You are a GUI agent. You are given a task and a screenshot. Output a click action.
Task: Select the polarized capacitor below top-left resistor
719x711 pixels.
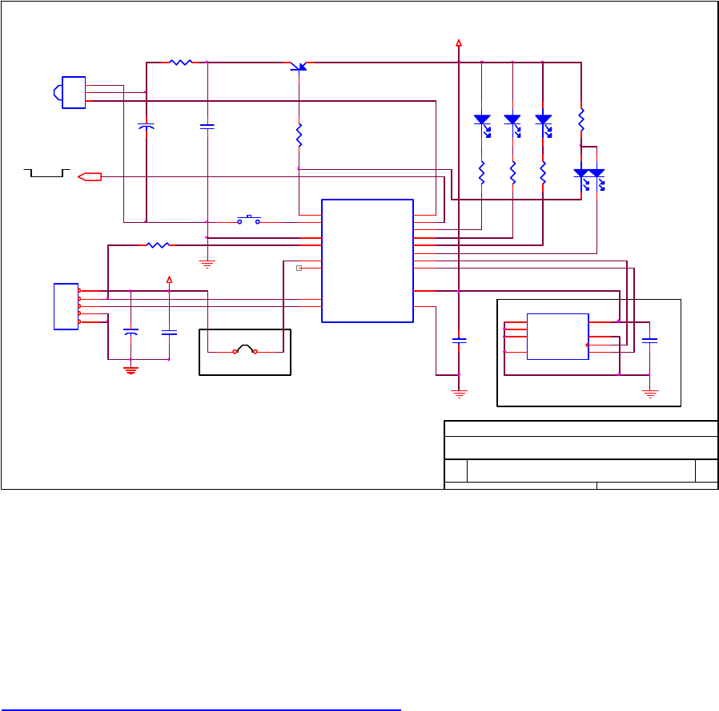(147, 126)
